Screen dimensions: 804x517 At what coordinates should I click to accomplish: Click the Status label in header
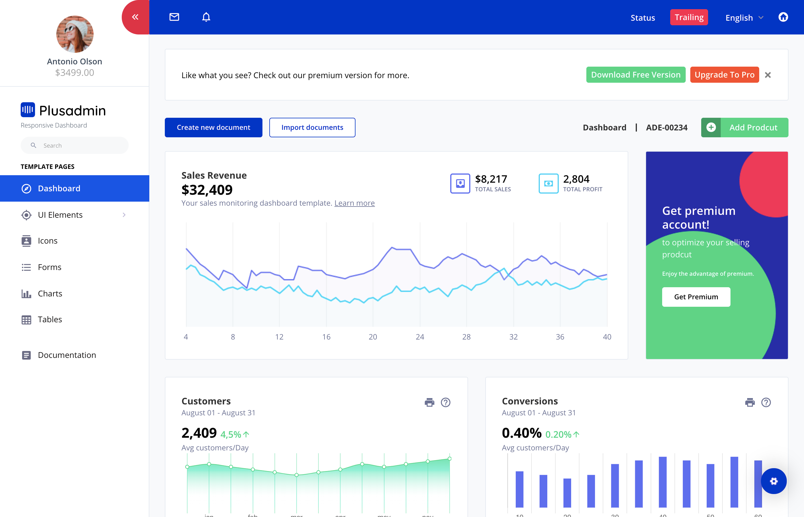click(643, 18)
